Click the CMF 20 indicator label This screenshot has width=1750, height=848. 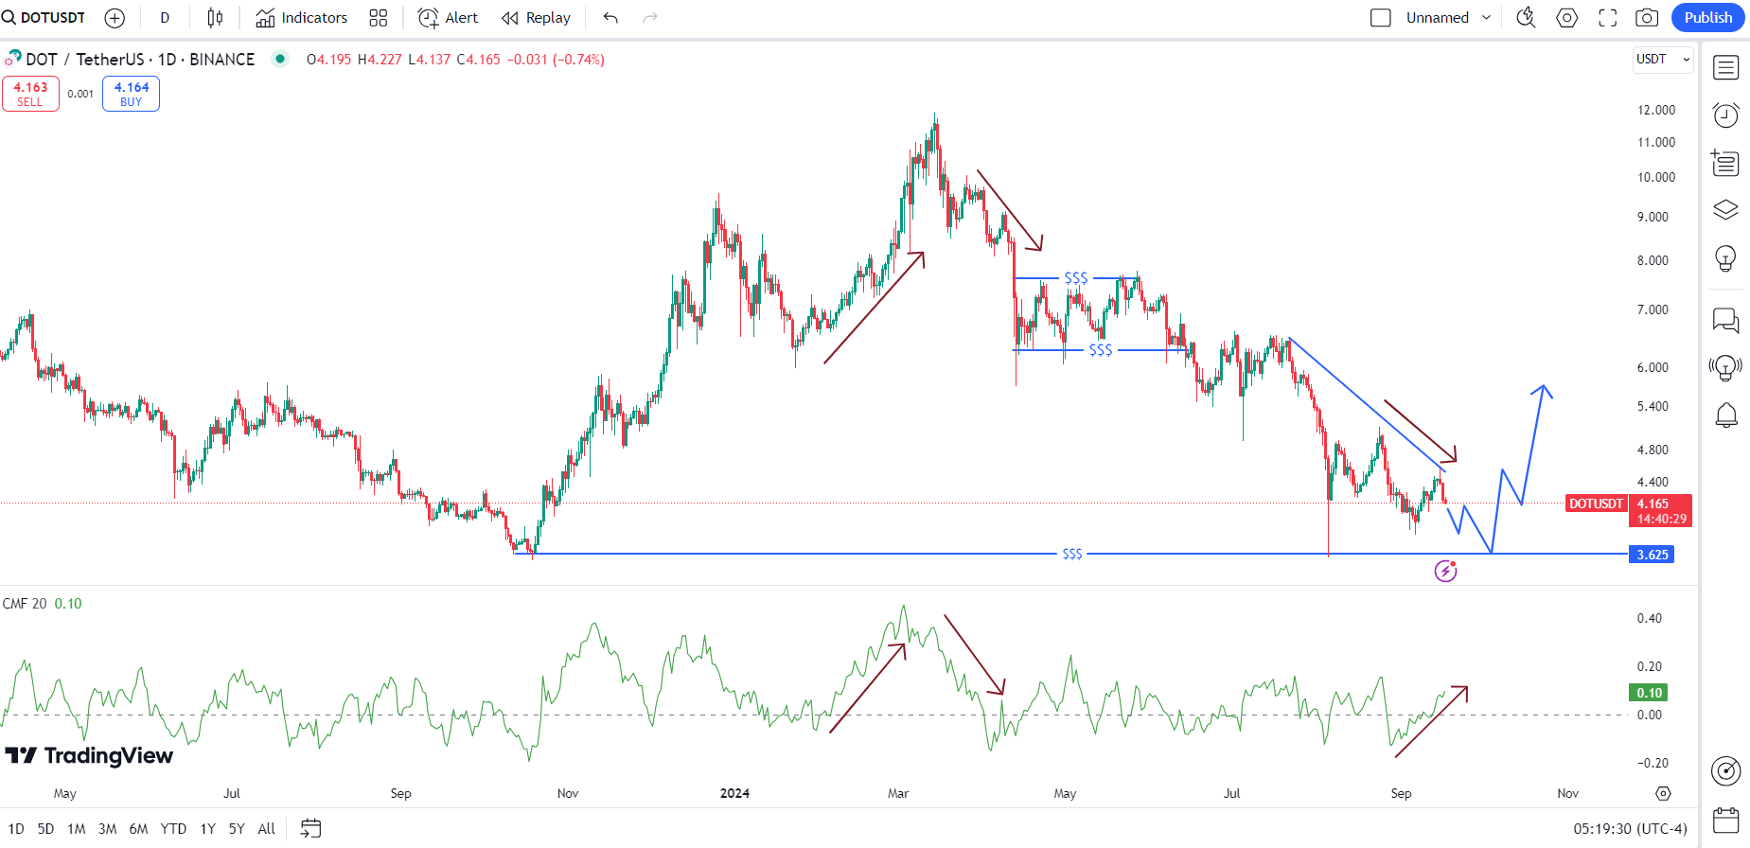25,603
